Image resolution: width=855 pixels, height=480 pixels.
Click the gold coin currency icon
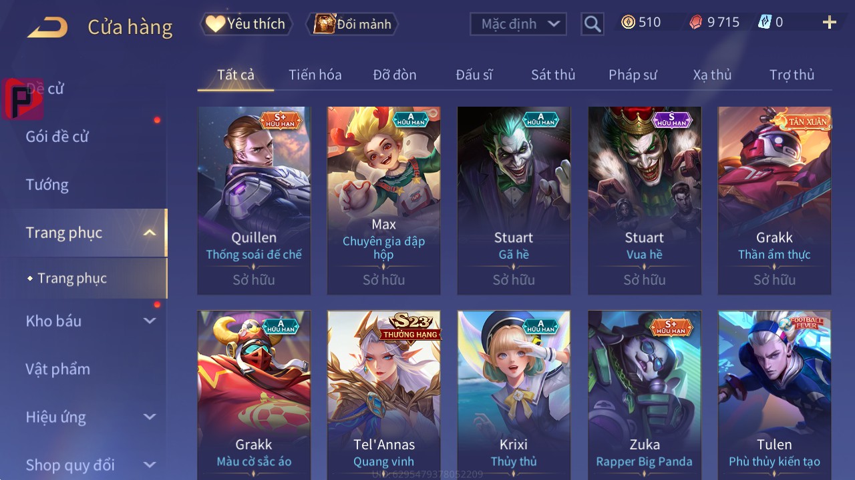(x=628, y=22)
